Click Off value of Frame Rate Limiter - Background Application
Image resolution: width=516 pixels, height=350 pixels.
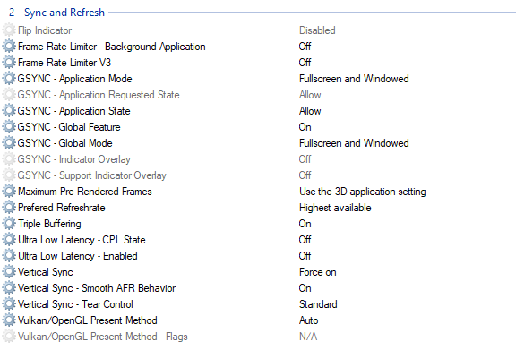point(305,47)
